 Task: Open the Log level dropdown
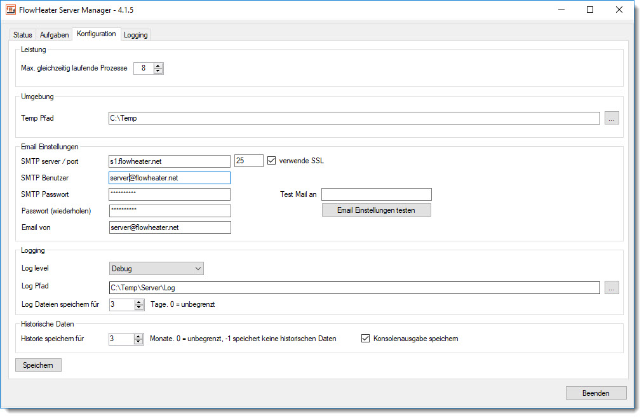click(x=156, y=269)
